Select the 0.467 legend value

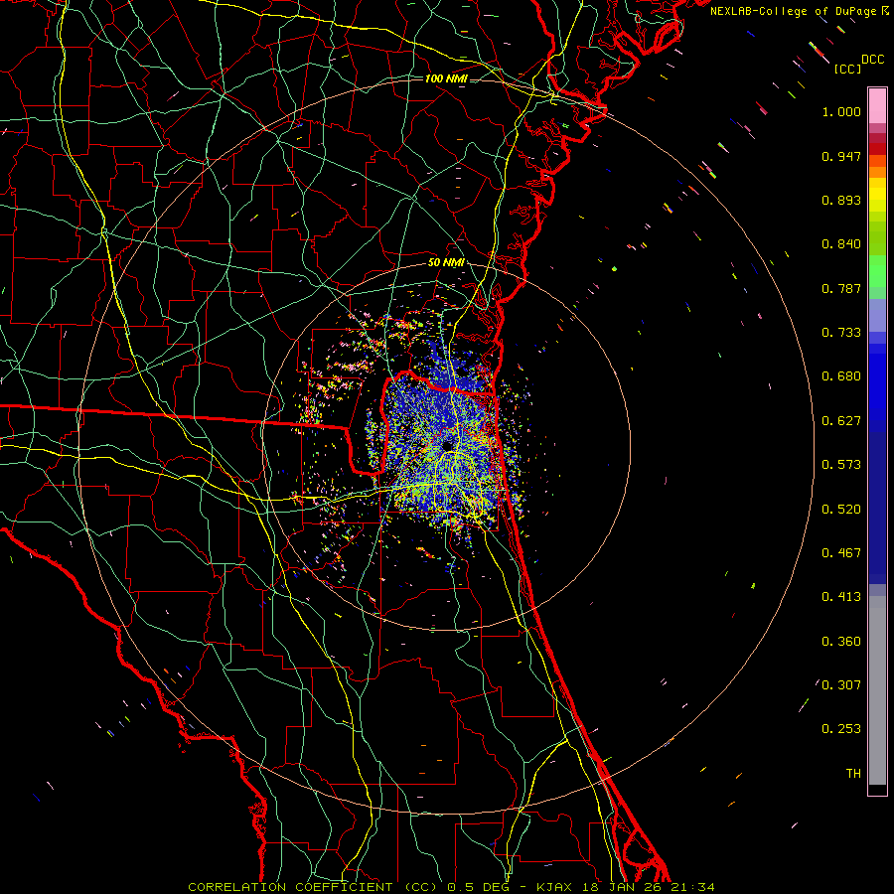(841, 553)
